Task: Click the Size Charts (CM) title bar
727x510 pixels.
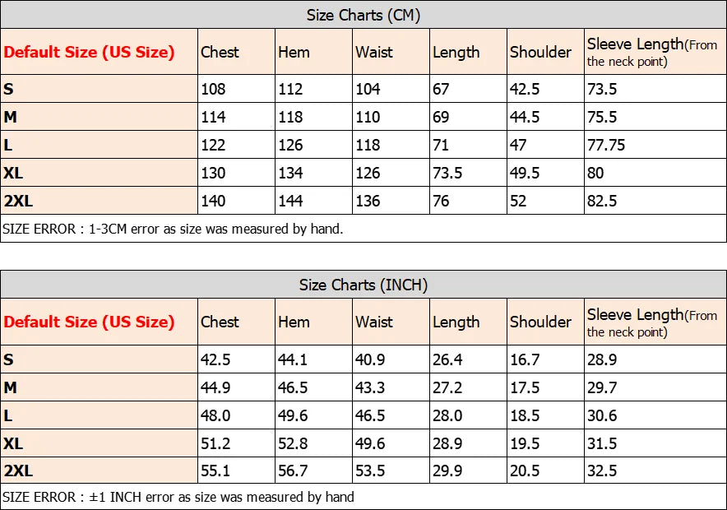Action: (363, 15)
